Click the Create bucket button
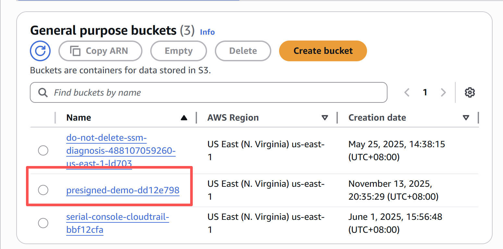Image resolution: width=503 pixels, height=249 pixels. (323, 51)
